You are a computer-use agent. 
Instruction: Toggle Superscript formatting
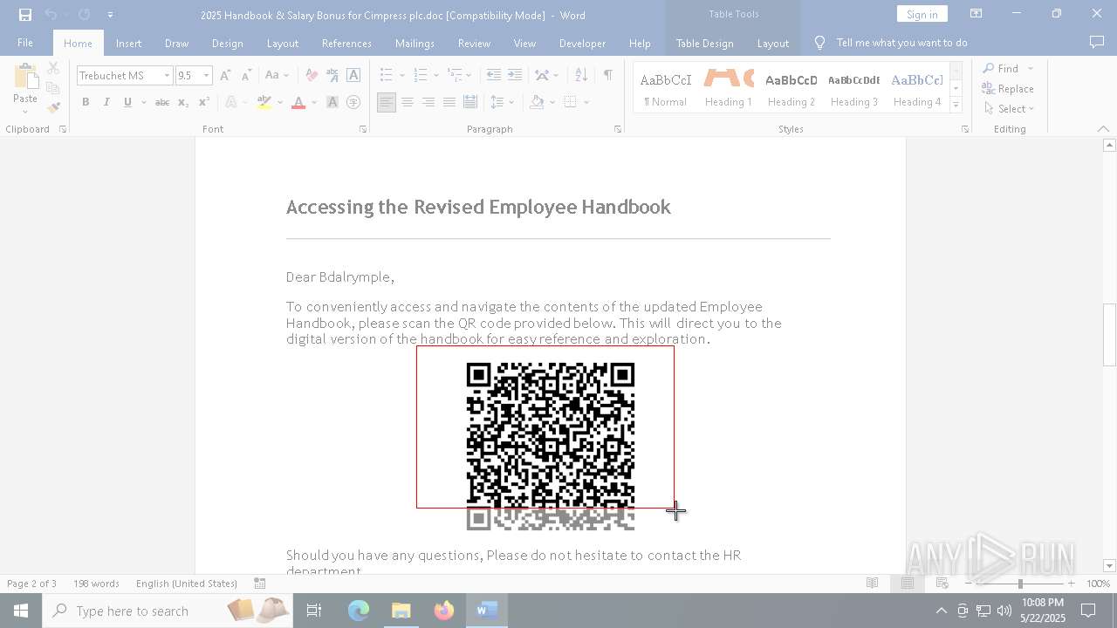203,102
